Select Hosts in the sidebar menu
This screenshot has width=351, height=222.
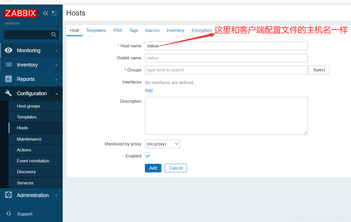coord(36,128)
